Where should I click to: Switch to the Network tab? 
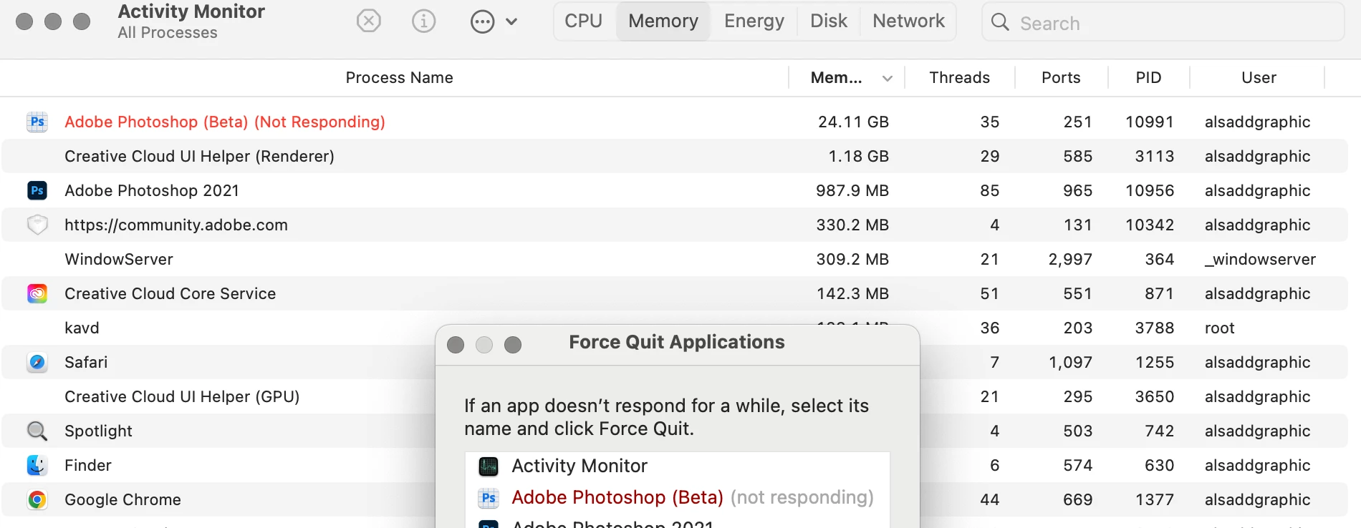point(908,21)
